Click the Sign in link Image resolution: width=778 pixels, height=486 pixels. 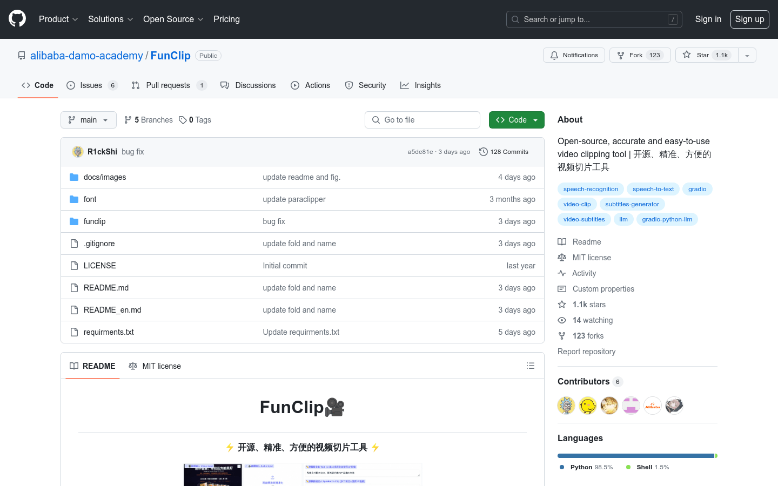(x=708, y=19)
